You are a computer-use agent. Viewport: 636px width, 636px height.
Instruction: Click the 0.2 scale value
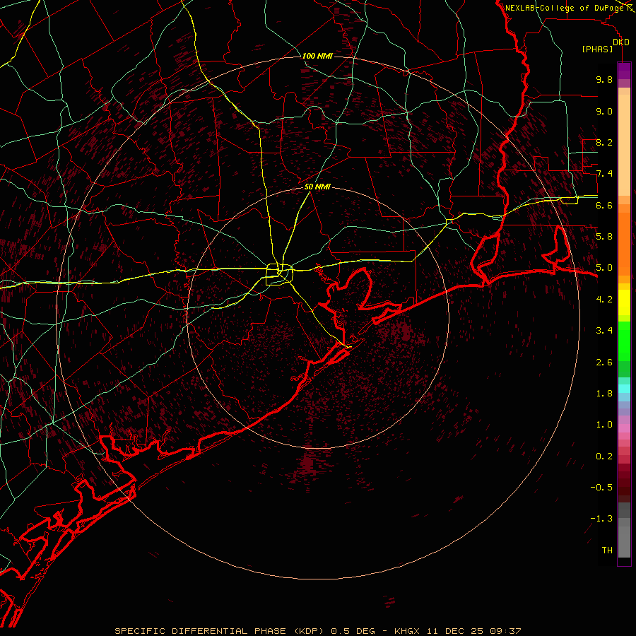click(604, 457)
